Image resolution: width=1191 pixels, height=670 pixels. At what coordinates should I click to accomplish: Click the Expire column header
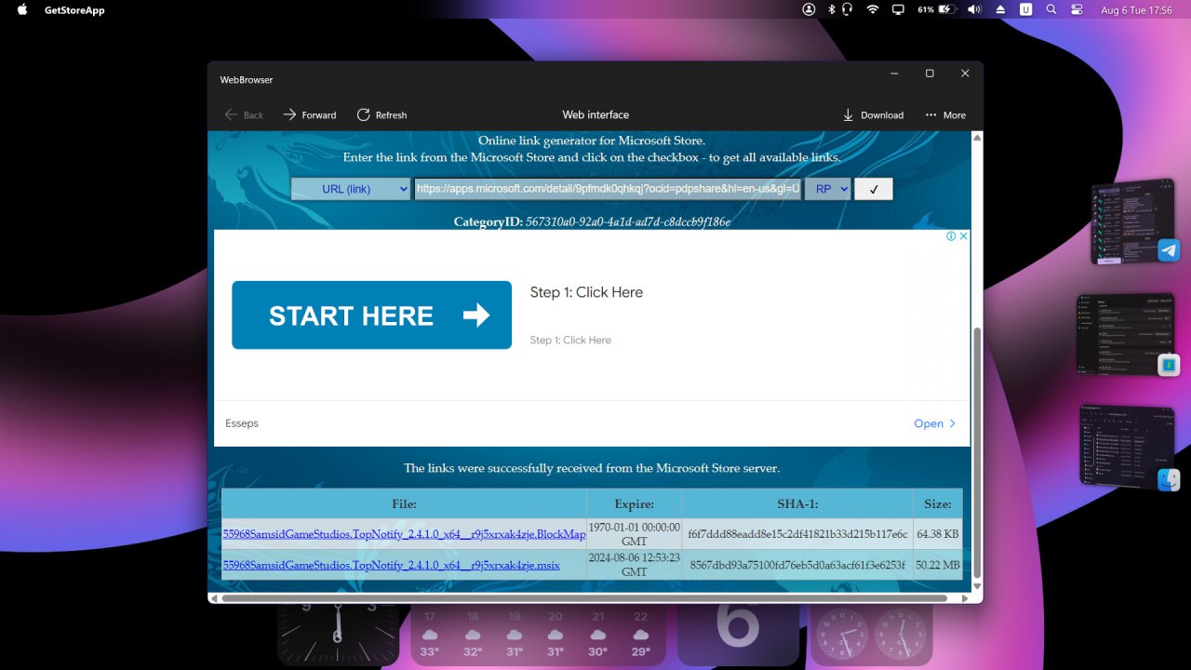click(635, 503)
